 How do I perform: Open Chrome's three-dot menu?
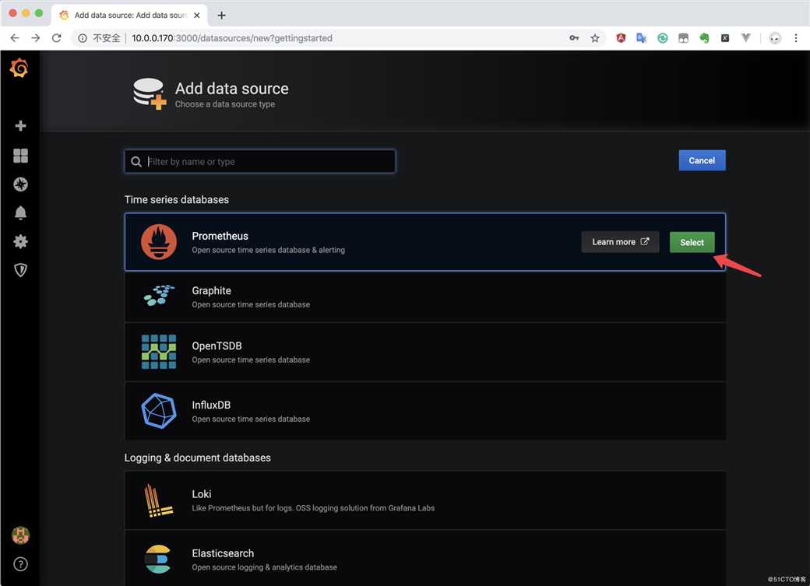pyautogui.click(x=796, y=37)
